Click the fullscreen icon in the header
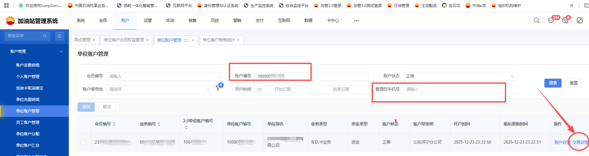This screenshot has width=589, height=156. pos(580,20)
